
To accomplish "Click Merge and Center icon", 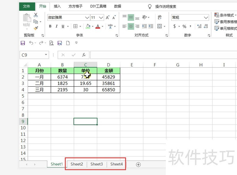I will coord(160,26).
